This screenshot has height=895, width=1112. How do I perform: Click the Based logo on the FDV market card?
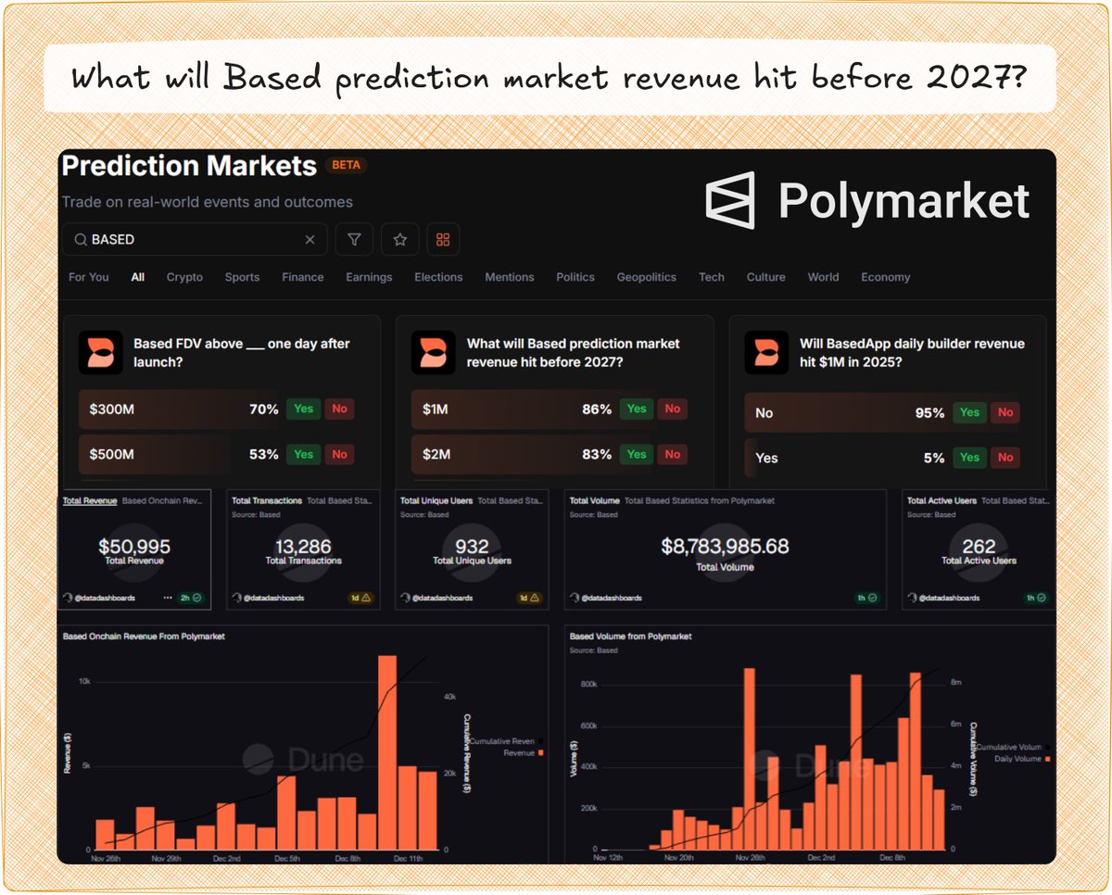click(100, 353)
